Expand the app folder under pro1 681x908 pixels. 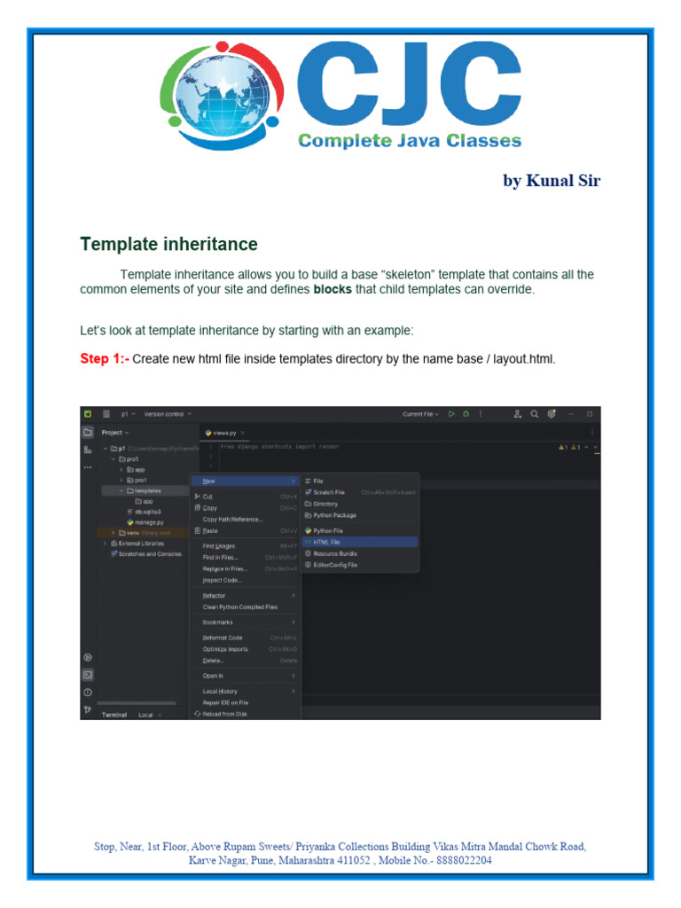(121, 470)
